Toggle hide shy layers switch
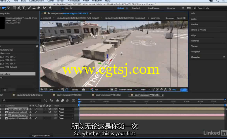This screenshot has height=139, width=227. 58,100
